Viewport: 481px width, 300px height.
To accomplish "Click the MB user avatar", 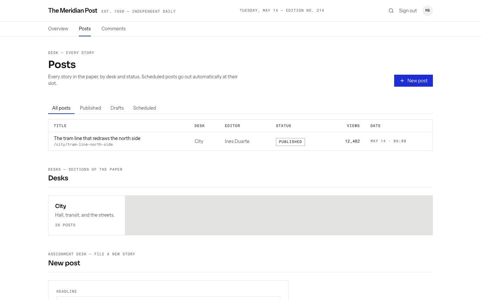I will pyautogui.click(x=428, y=11).
